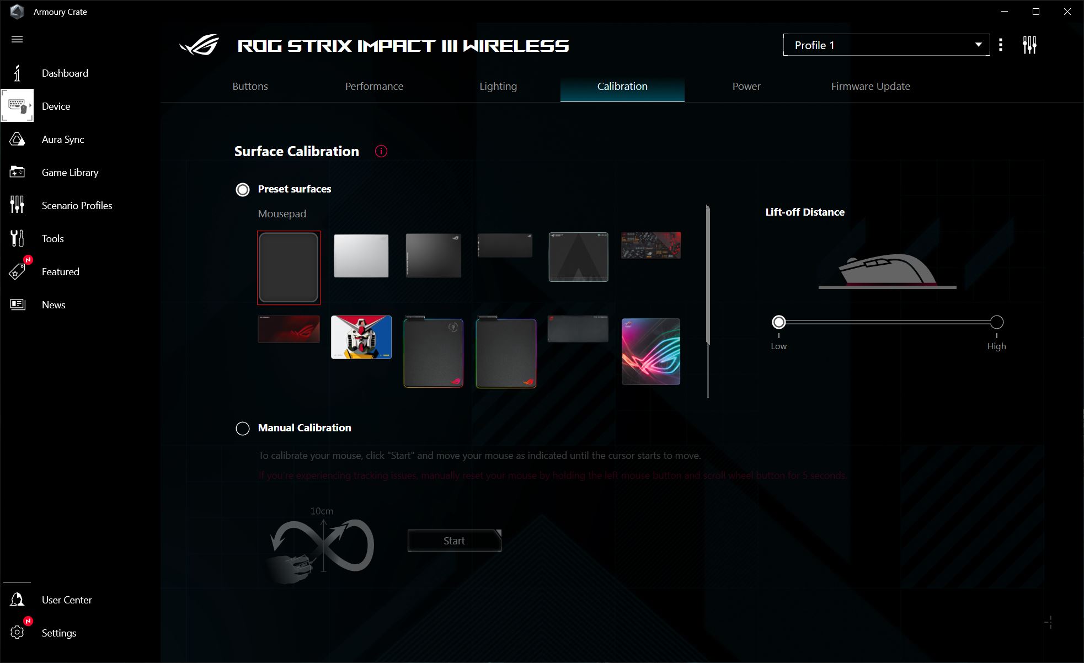
Task: Click the ROG logo in header
Action: pyautogui.click(x=199, y=45)
